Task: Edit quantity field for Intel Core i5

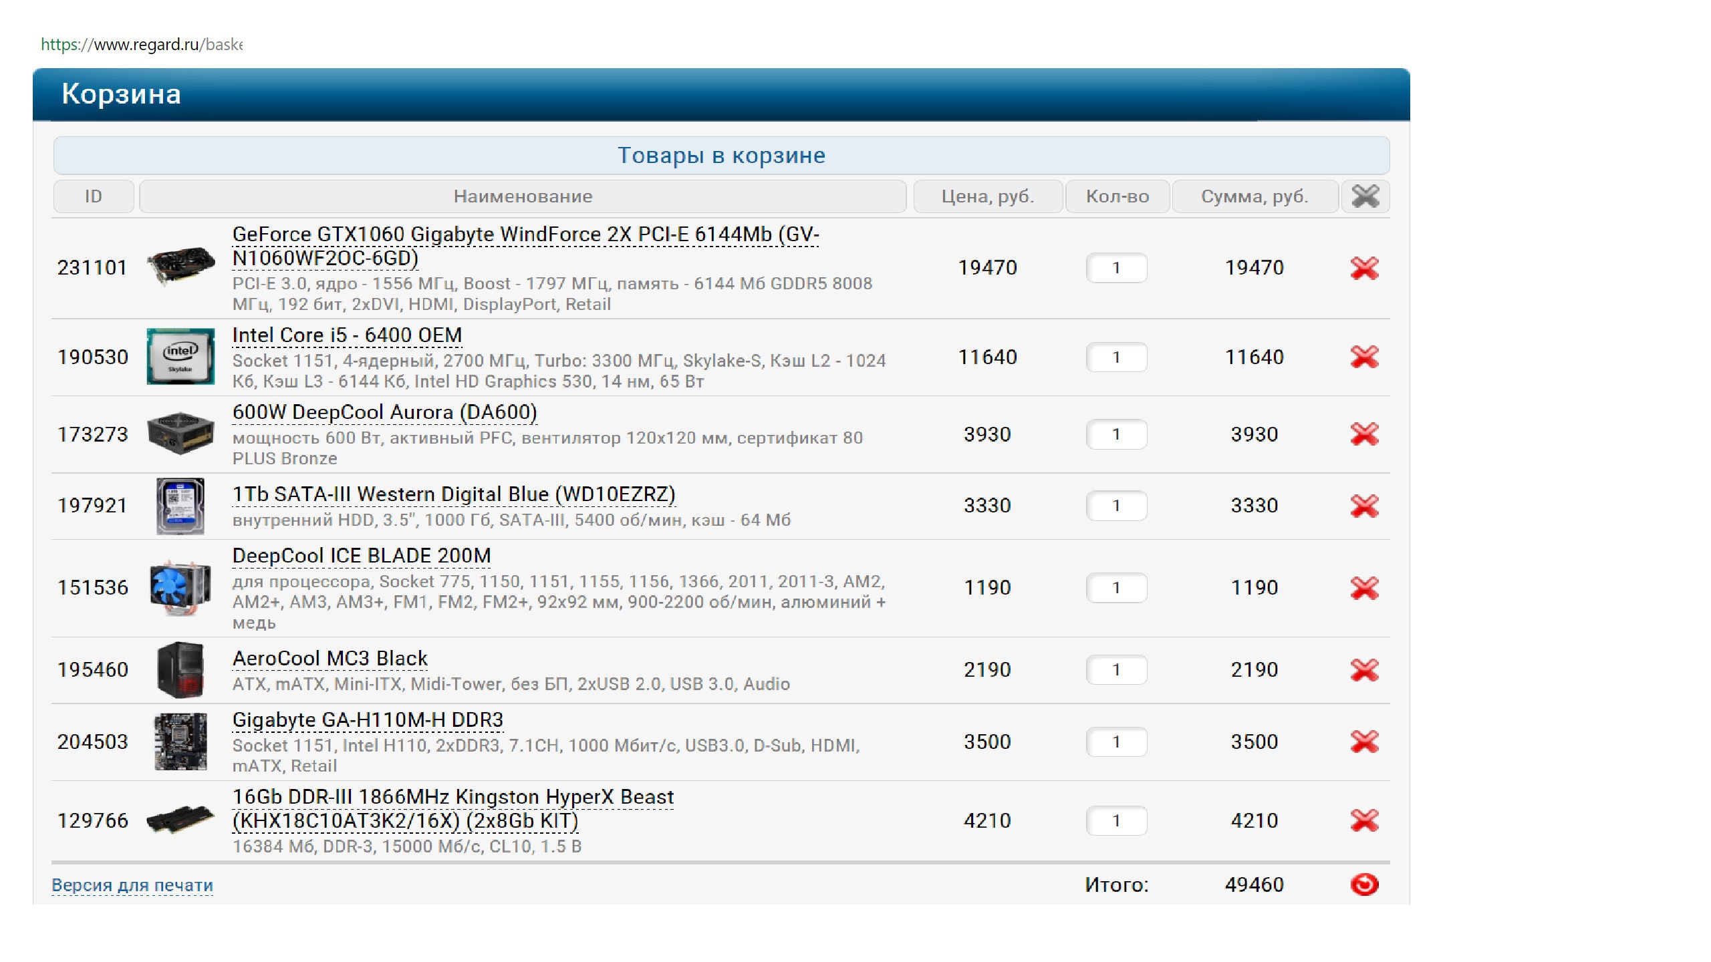Action: pos(1116,357)
